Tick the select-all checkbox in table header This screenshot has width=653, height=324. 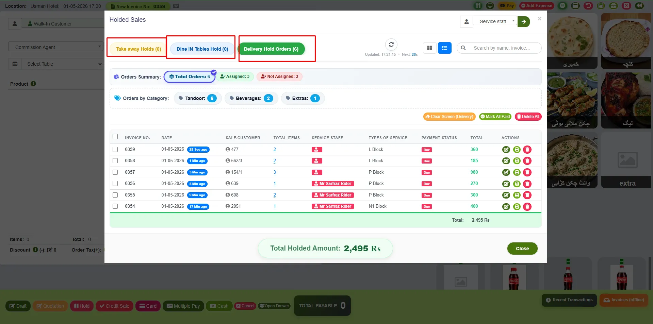point(115,137)
